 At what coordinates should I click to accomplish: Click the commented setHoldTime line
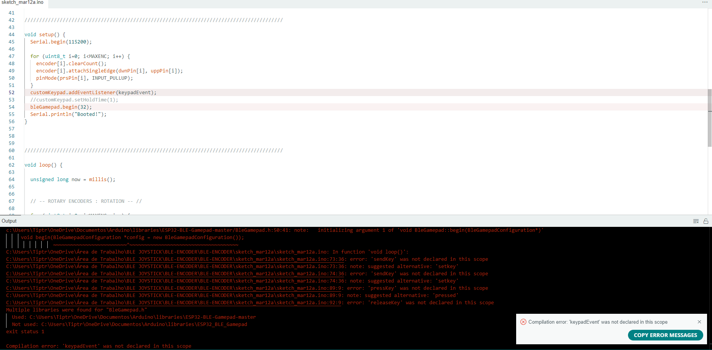point(74,100)
